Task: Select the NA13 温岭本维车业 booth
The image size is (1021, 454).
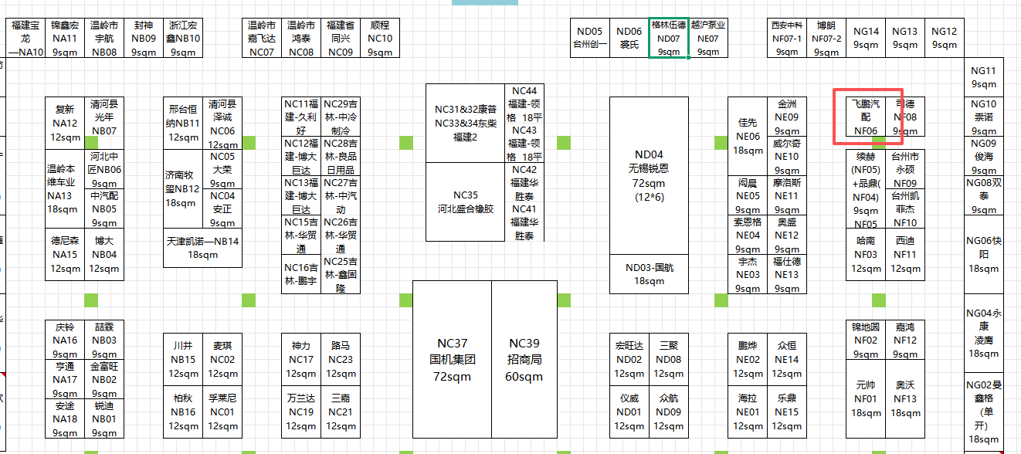Action: click(63, 188)
